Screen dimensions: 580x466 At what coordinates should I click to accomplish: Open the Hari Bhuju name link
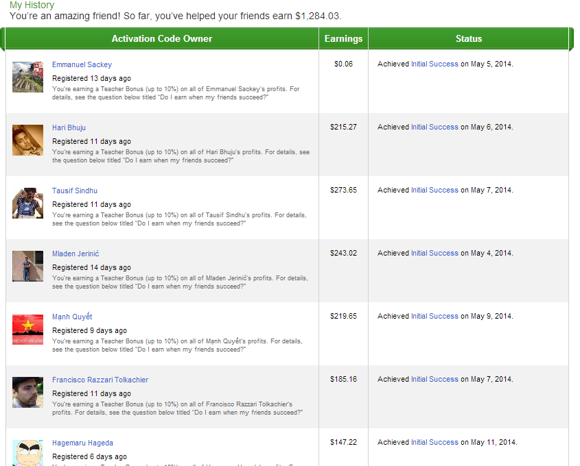pyautogui.click(x=69, y=127)
